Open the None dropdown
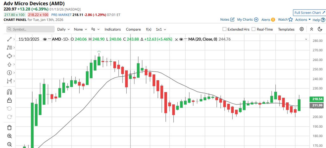The image size is (326, 148). coord(80,29)
